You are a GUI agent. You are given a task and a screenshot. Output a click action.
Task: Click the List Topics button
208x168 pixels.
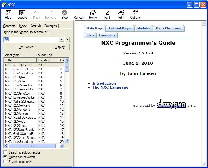point(26,47)
